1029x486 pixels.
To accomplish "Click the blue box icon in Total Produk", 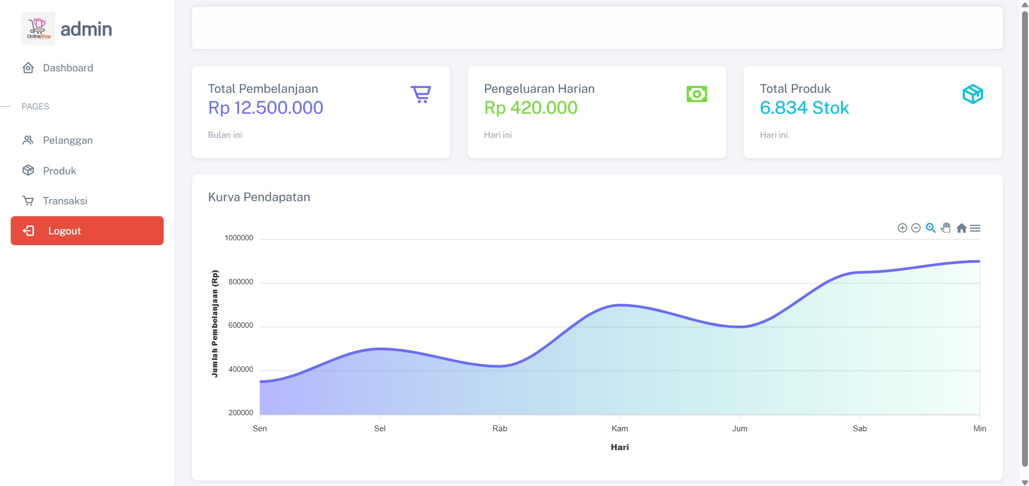I will click(x=972, y=94).
